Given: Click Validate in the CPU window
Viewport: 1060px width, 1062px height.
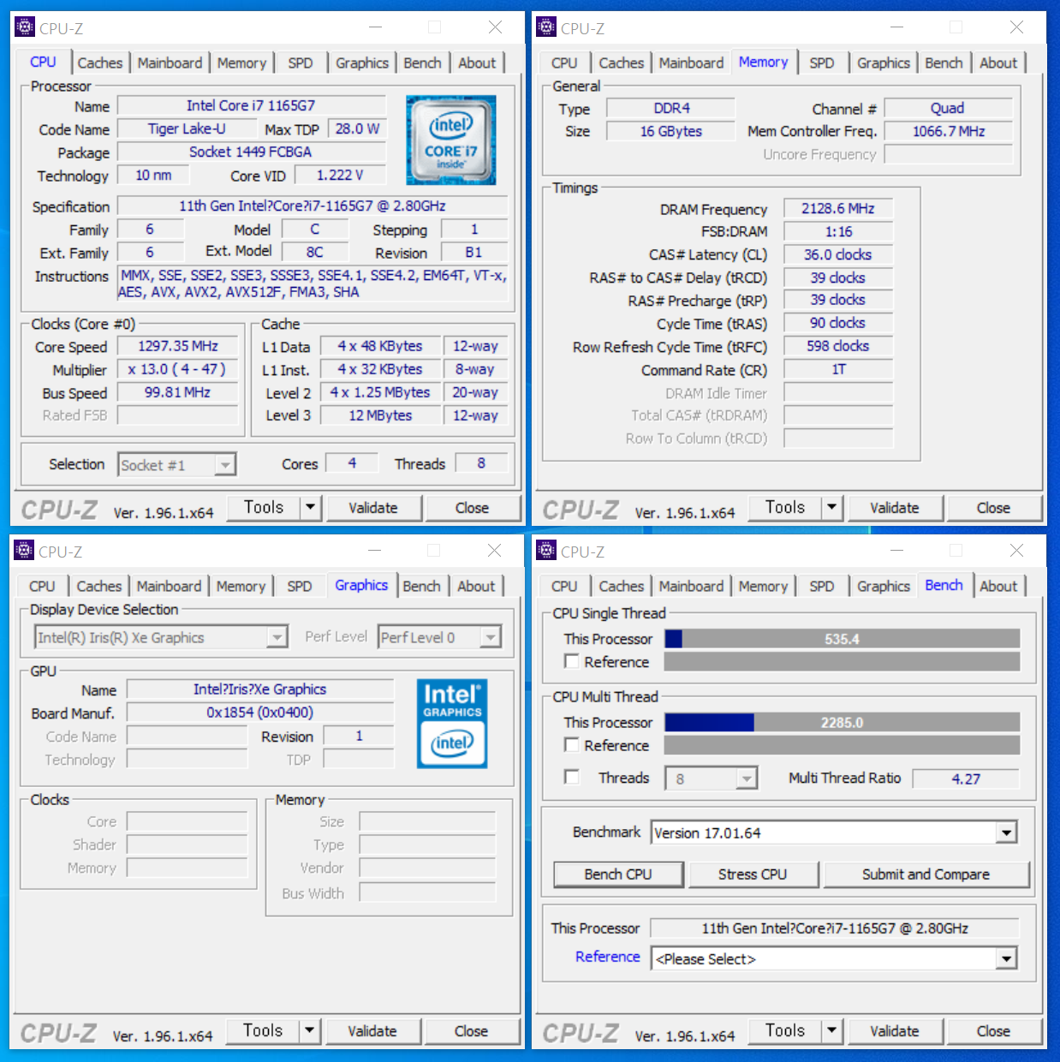Looking at the screenshot, I should coord(373,508).
